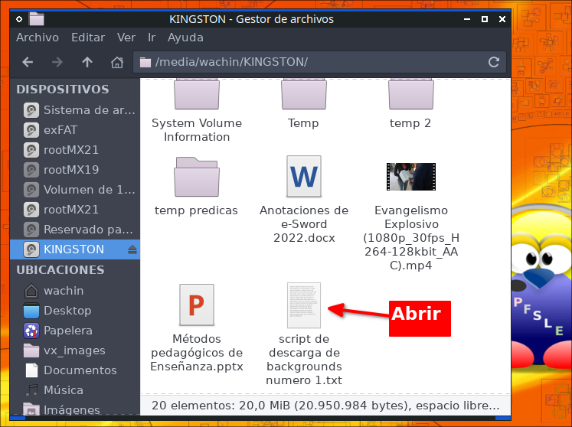Select the temp predicas folder
The image size is (572, 427).
click(197, 177)
